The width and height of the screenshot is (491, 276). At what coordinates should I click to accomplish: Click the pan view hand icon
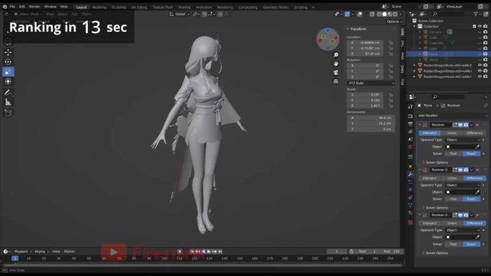coord(336,64)
